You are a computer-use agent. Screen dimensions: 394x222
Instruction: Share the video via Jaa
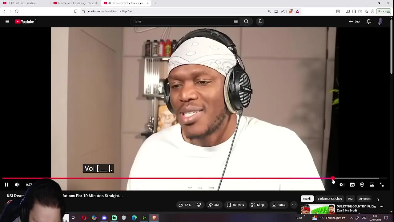214,205
